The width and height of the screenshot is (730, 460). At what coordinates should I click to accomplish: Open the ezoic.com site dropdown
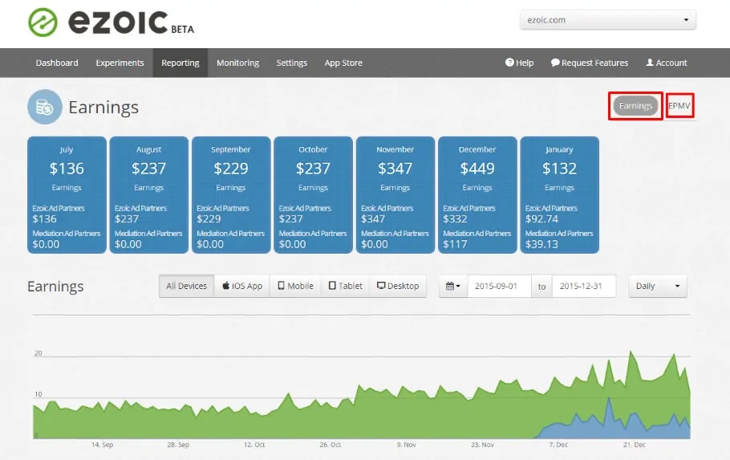pyautogui.click(x=608, y=20)
